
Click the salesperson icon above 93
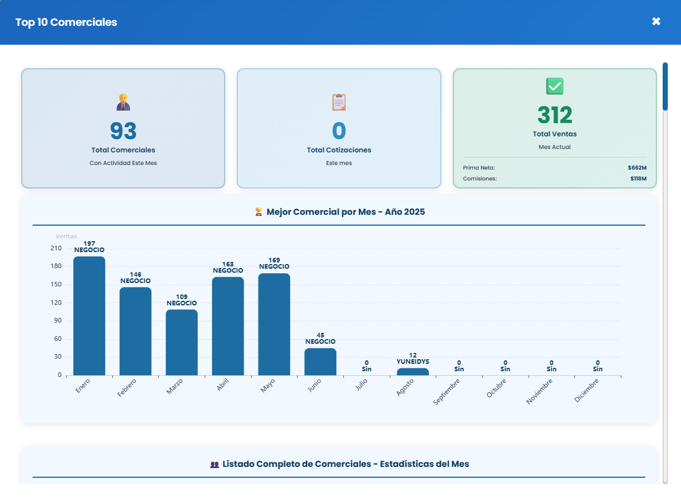123,102
